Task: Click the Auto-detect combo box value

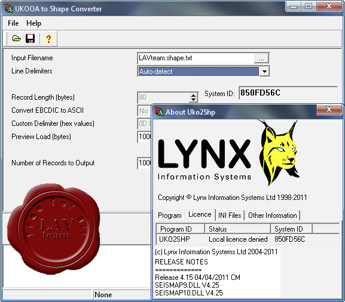Action: tap(199, 72)
